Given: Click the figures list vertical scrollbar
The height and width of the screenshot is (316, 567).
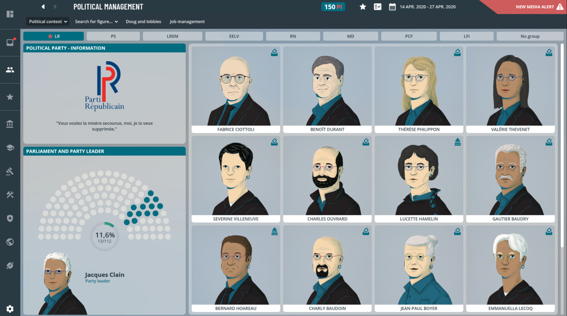Looking at the screenshot, I should point(562,146).
